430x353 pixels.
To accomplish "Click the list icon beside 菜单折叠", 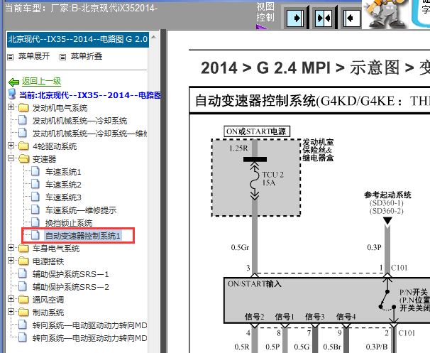I will (x=63, y=57).
